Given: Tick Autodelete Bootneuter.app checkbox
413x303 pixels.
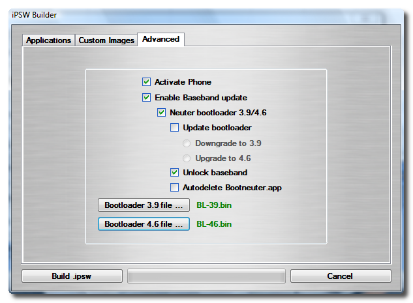Looking at the screenshot, I should 174,188.
